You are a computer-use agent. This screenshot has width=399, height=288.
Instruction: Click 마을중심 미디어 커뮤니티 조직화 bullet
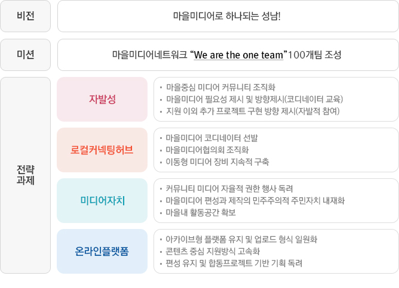[220, 88]
